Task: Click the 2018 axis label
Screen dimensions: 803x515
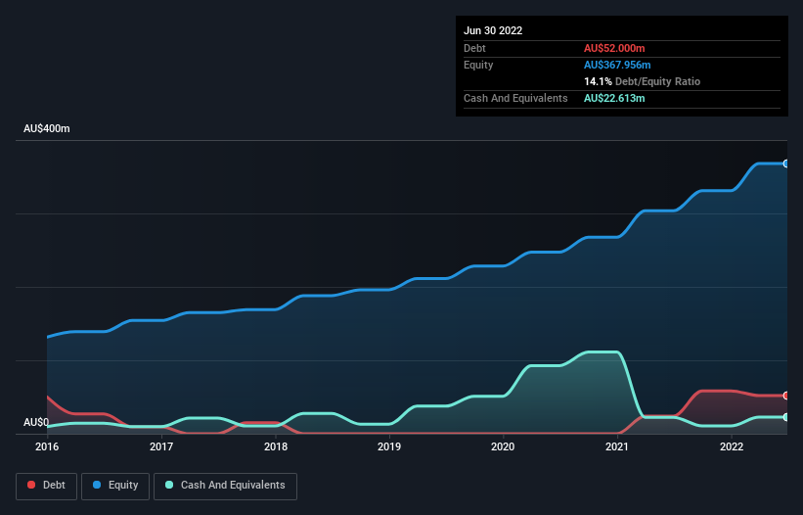Action: click(276, 446)
